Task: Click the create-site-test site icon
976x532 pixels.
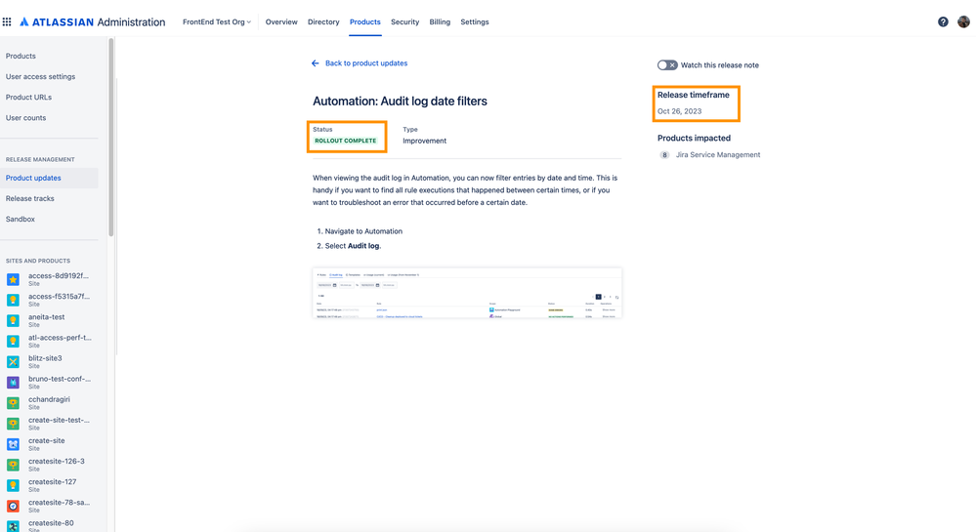Action: click(x=13, y=424)
